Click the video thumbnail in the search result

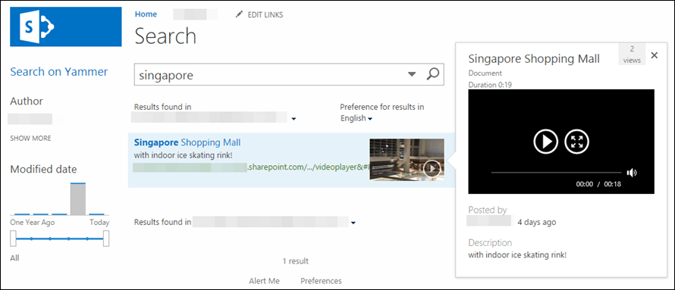pyautogui.click(x=407, y=160)
